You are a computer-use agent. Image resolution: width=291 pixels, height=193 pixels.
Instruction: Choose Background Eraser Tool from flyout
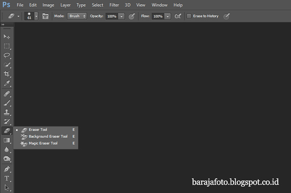(x=46, y=136)
